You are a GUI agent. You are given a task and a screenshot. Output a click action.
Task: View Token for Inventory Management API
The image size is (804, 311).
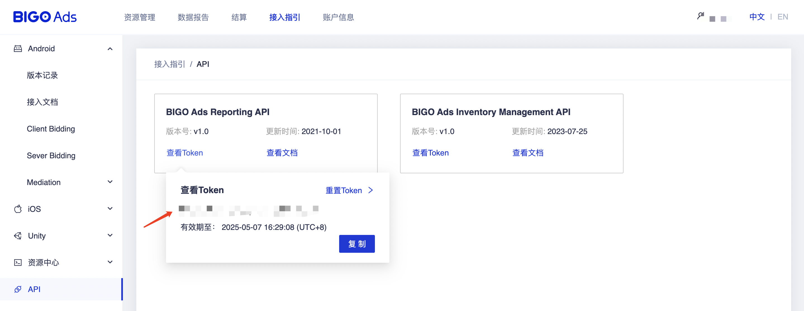coord(430,152)
